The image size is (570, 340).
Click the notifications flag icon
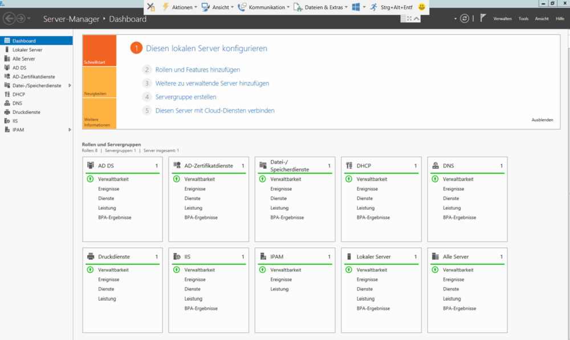(483, 18)
